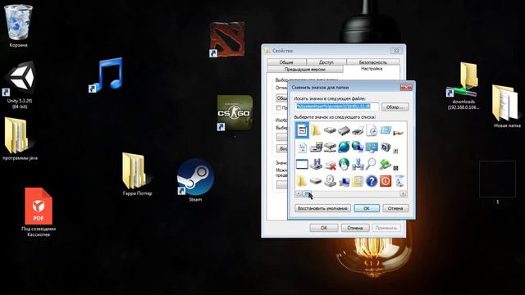525x295 pixels.
Task: Select the Unity 5.3.2f1 desktop shortcut
Action: [20, 84]
